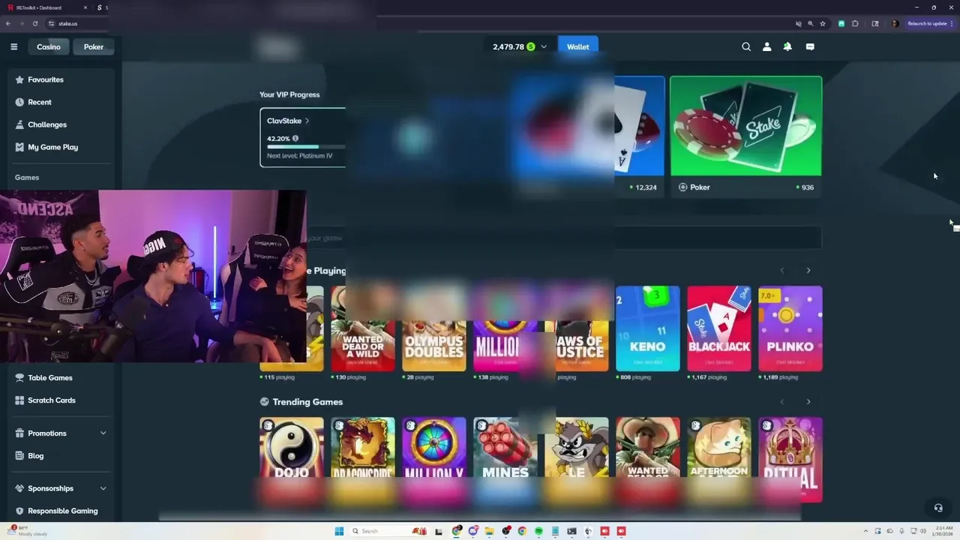The height and width of the screenshot is (540, 960).
Task: Open the Keno game tile
Action: click(647, 328)
